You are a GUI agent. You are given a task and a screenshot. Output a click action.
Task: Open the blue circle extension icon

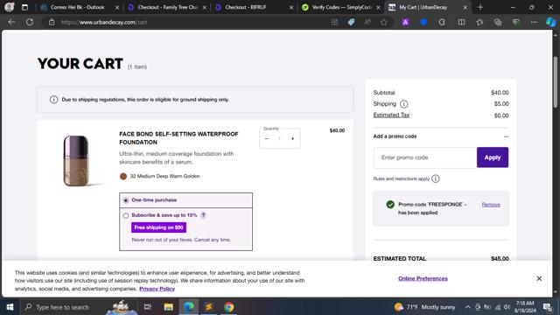(x=423, y=22)
